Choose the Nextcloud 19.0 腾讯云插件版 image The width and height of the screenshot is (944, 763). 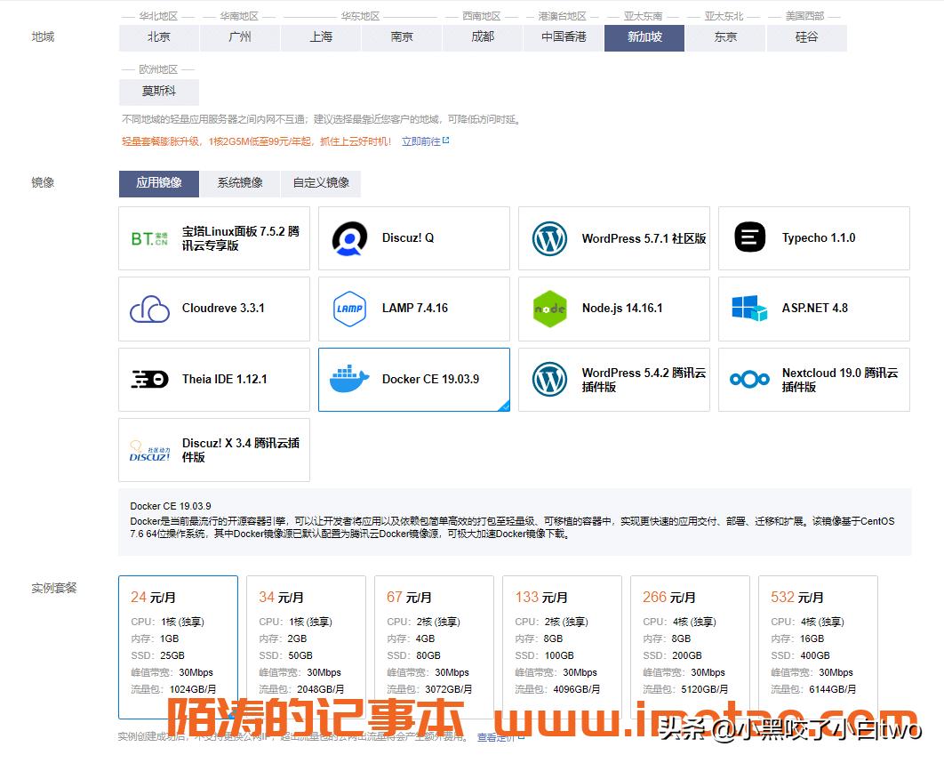pos(813,380)
